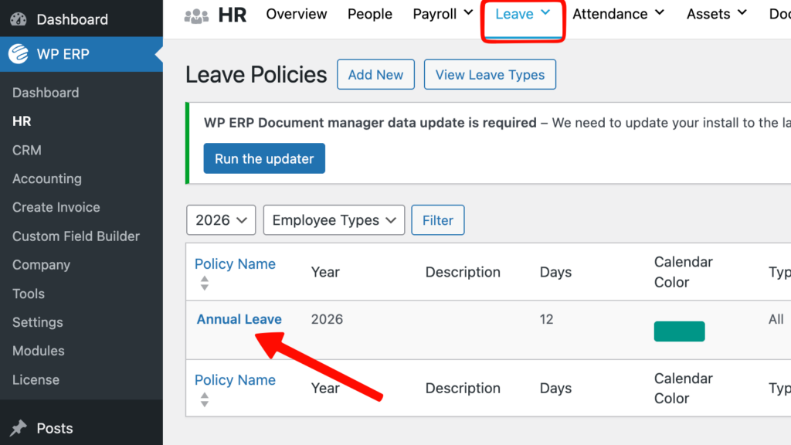
Task: Open the year 2026 dropdown
Action: tap(221, 220)
